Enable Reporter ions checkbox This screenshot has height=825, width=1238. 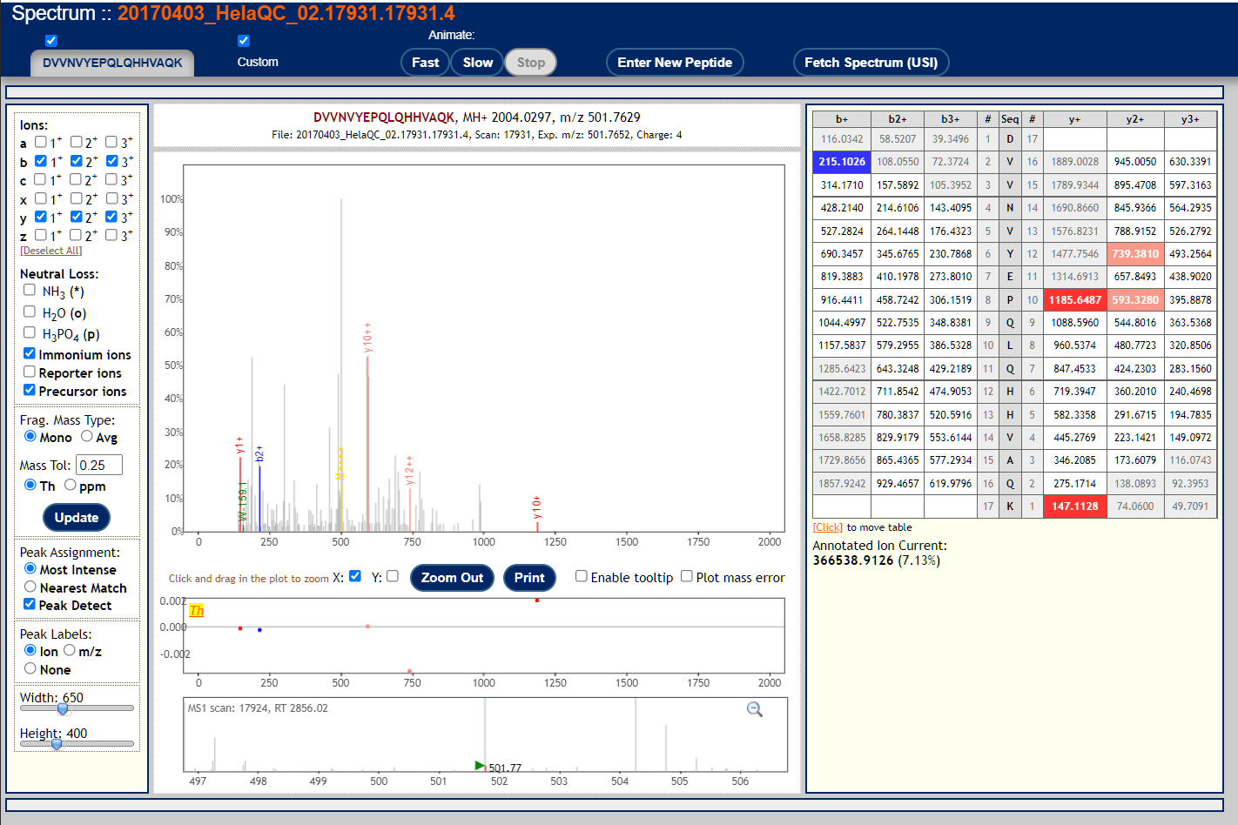(x=30, y=372)
